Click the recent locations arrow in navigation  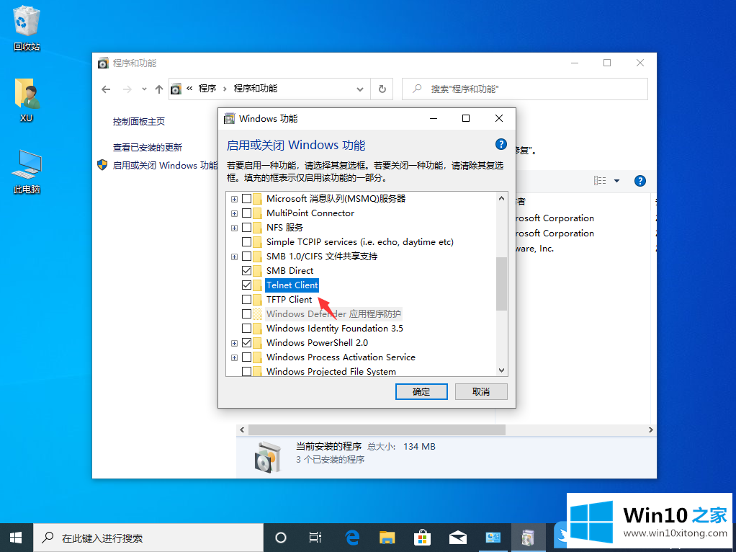(x=144, y=89)
